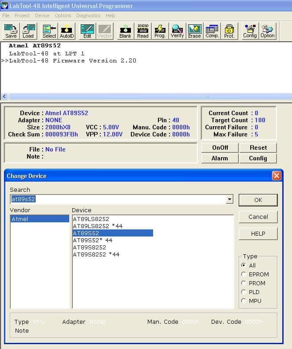Click the Erase toolbar icon

click(194, 31)
